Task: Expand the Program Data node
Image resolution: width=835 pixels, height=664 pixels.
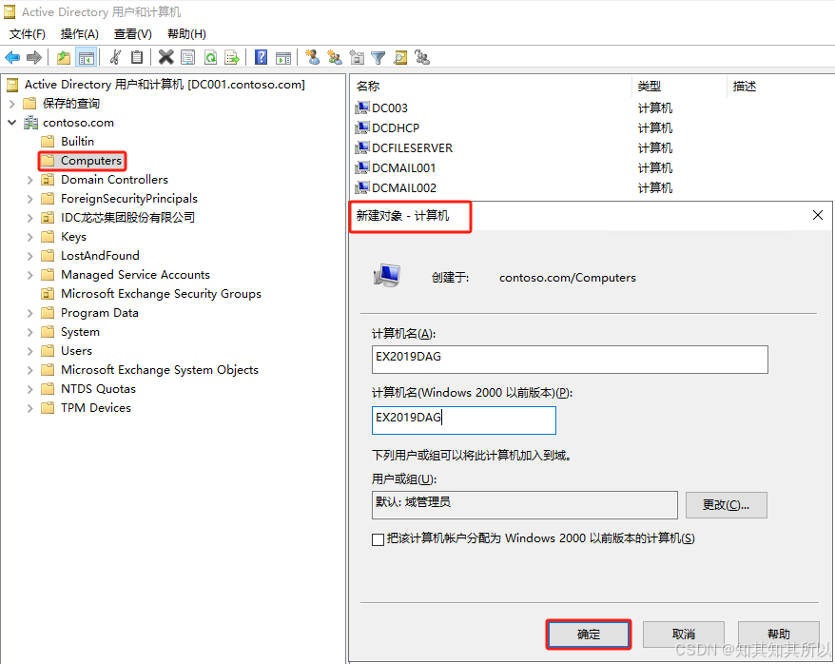Action: 29,313
